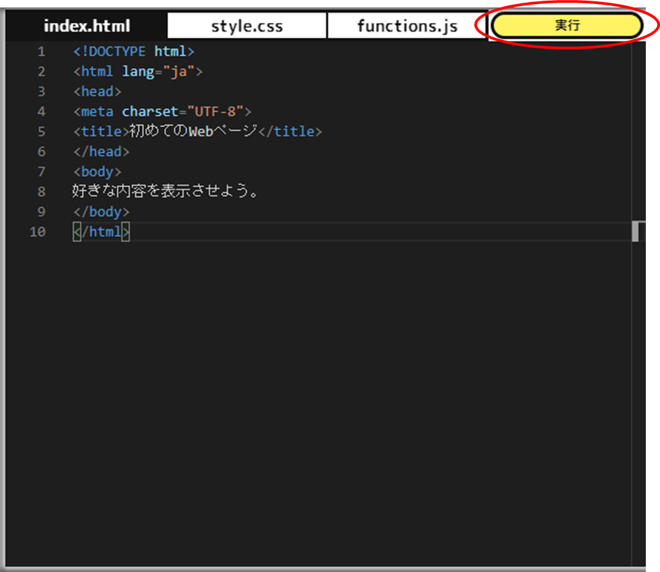Click the text 好きな内容を表示させよう。

[x=165, y=191]
